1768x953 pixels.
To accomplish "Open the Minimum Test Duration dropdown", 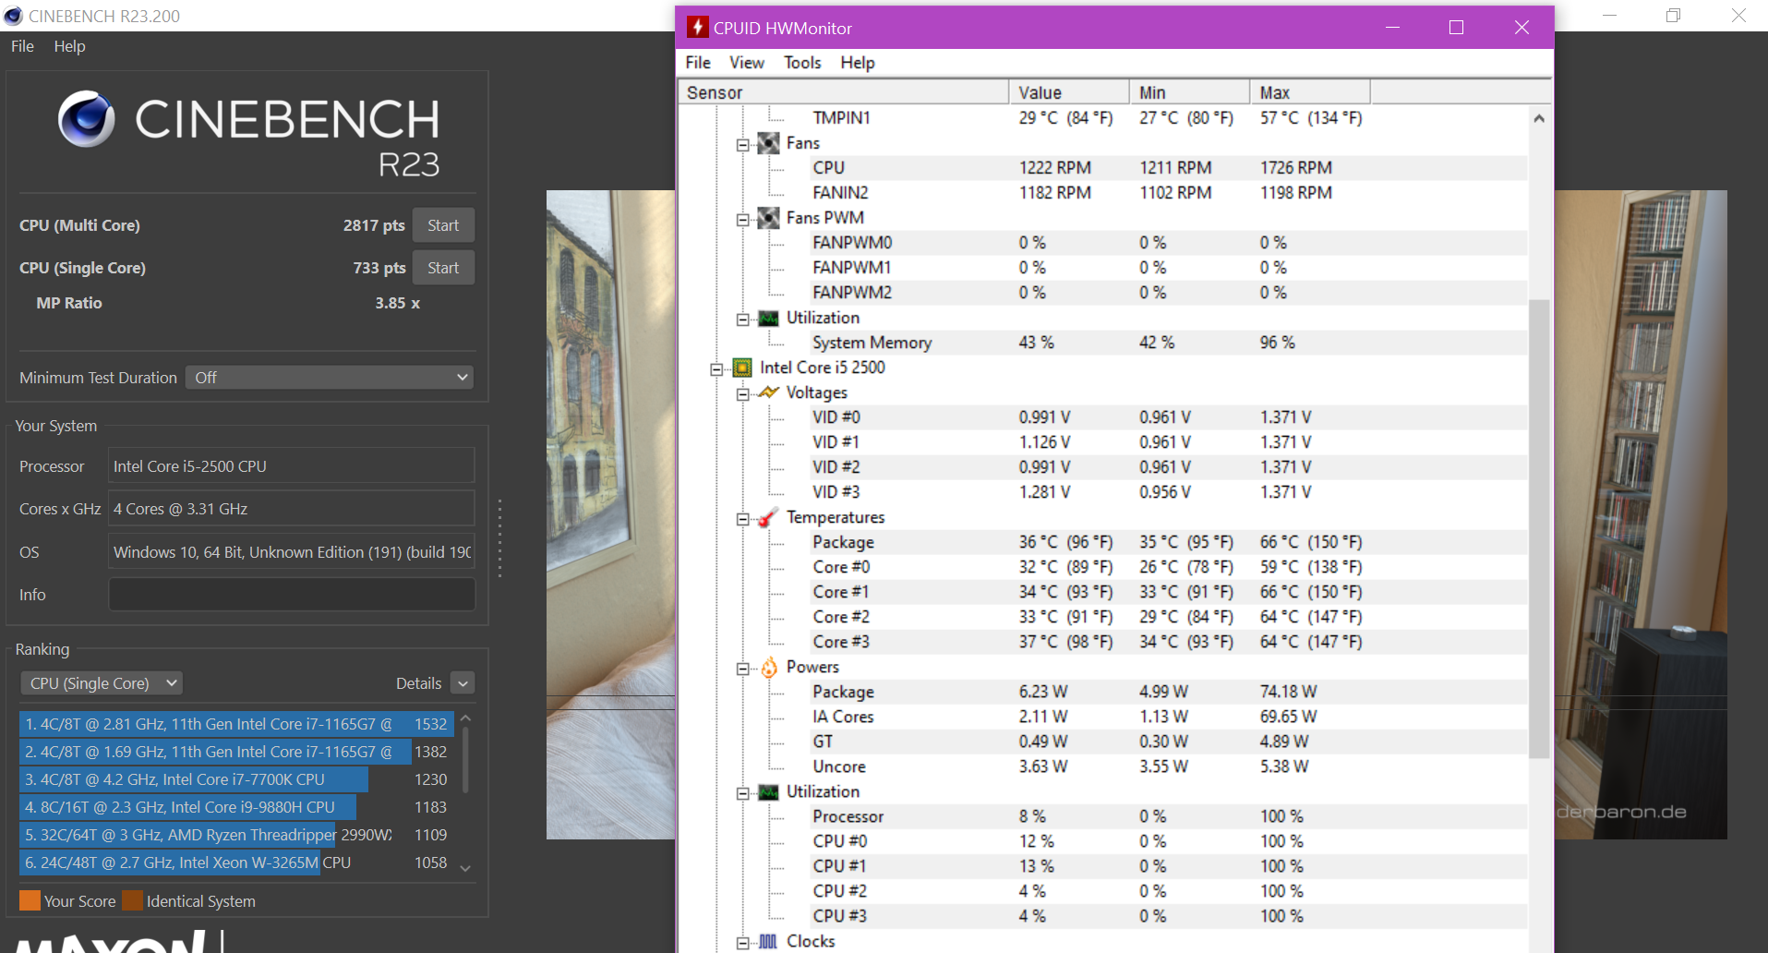I will click(330, 378).
